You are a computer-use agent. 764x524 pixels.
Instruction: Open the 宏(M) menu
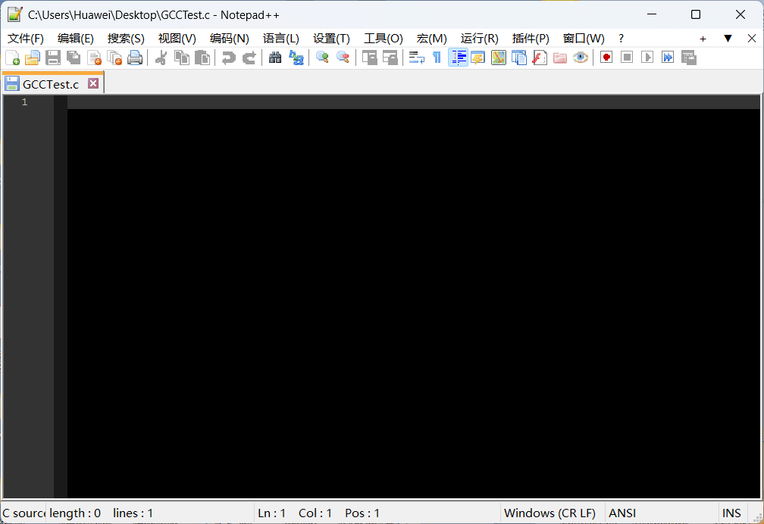point(432,39)
